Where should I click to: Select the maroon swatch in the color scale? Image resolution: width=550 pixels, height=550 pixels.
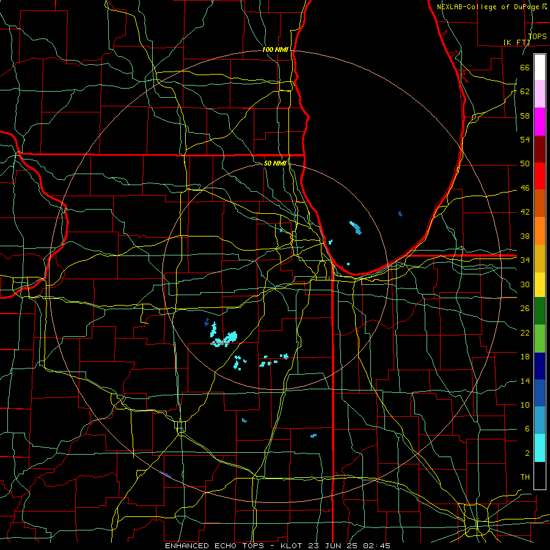[x=540, y=148]
